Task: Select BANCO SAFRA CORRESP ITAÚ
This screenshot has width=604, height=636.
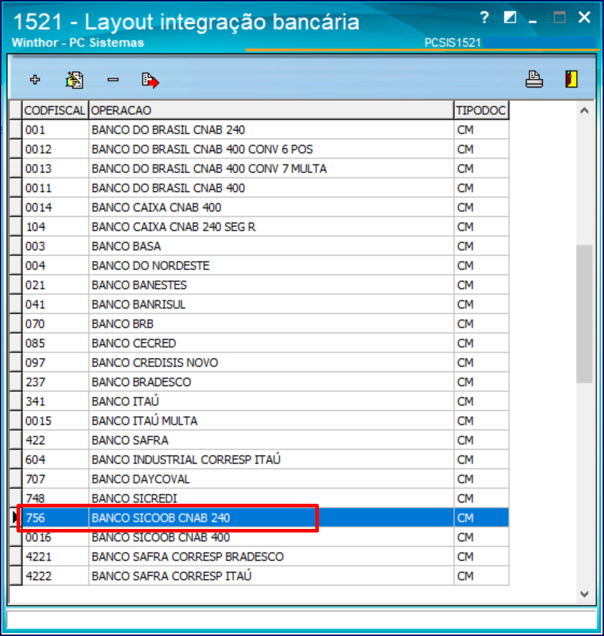Action: tap(266, 576)
